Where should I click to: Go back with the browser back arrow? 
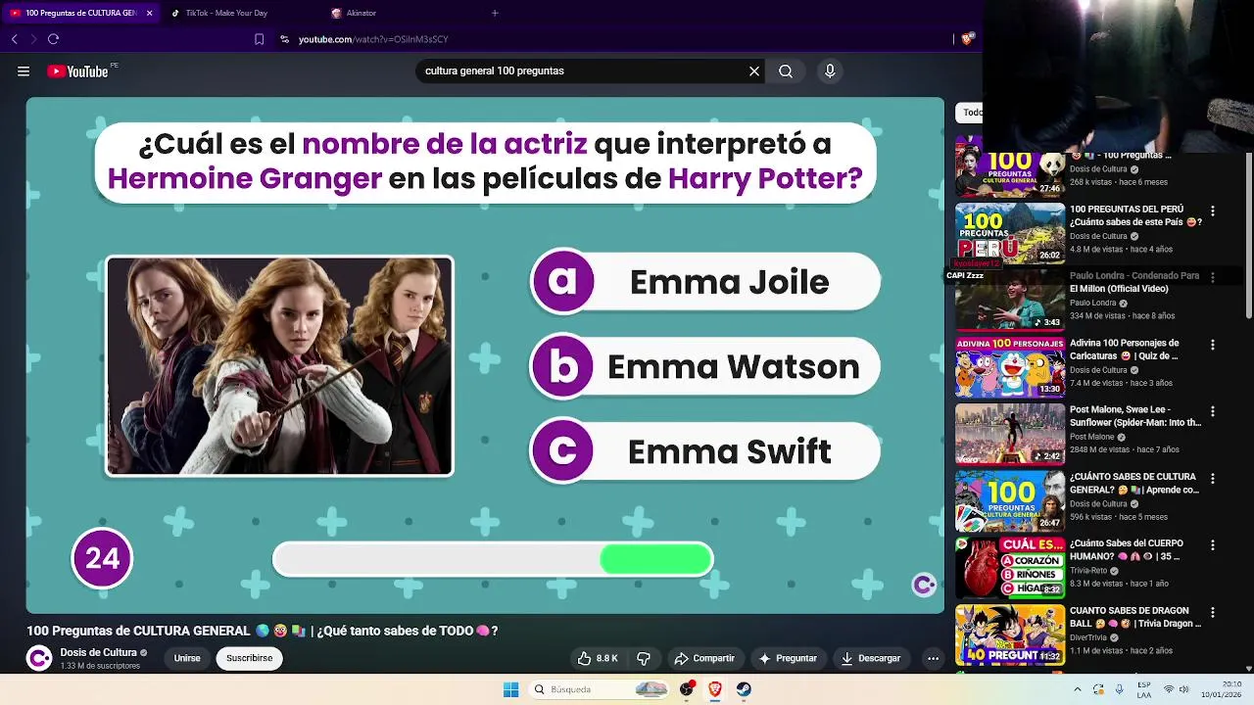tap(15, 39)
